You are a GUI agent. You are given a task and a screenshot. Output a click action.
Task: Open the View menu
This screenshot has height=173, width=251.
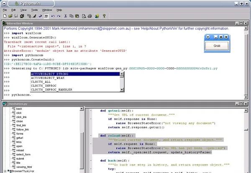(x=23, y=10)
